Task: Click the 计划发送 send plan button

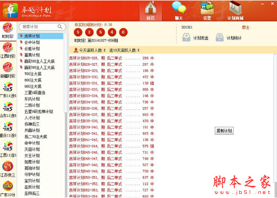Action: 195,37
